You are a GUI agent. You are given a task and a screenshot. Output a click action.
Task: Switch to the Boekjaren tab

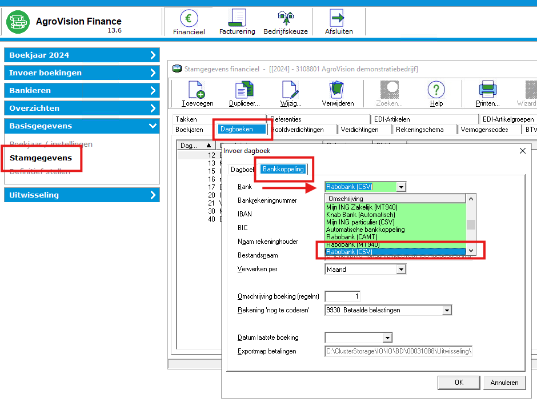click(190, 130)
